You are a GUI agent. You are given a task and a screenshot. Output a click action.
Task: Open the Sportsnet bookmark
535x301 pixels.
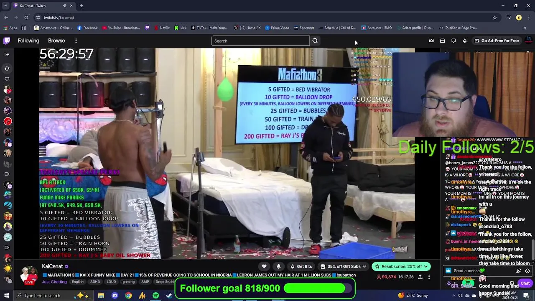coord(304,28)
